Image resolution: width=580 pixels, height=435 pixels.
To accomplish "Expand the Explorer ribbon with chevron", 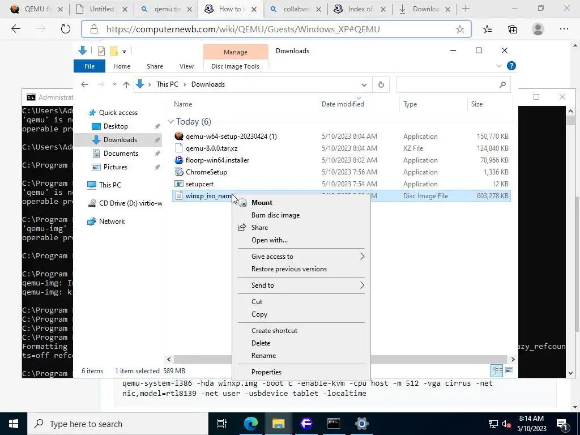I will (x=498, y=66).
